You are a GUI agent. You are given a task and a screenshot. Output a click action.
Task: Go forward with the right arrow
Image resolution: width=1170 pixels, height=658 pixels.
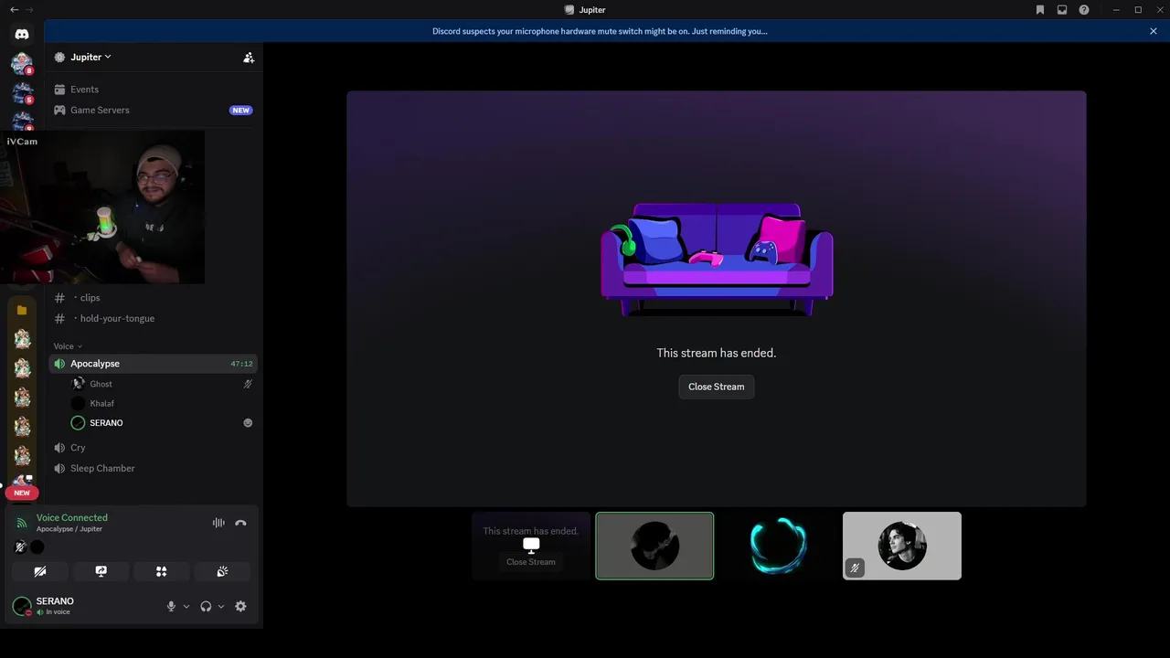point(30,10)
